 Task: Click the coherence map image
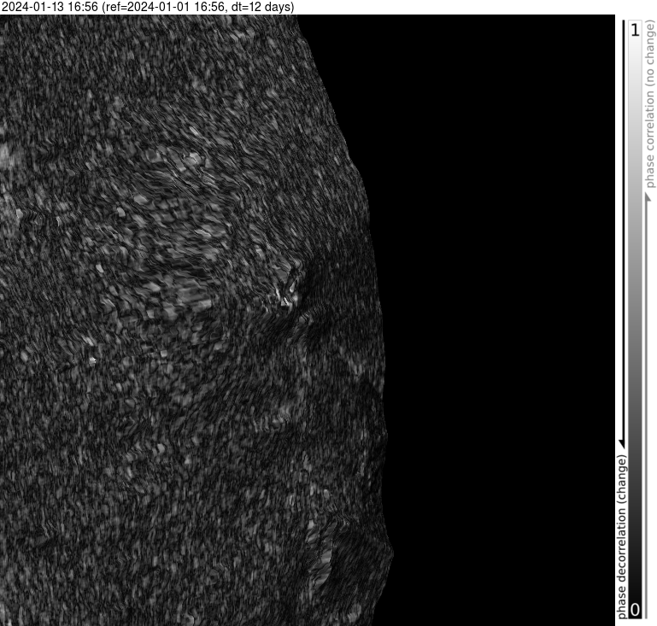tap(307, 320)
